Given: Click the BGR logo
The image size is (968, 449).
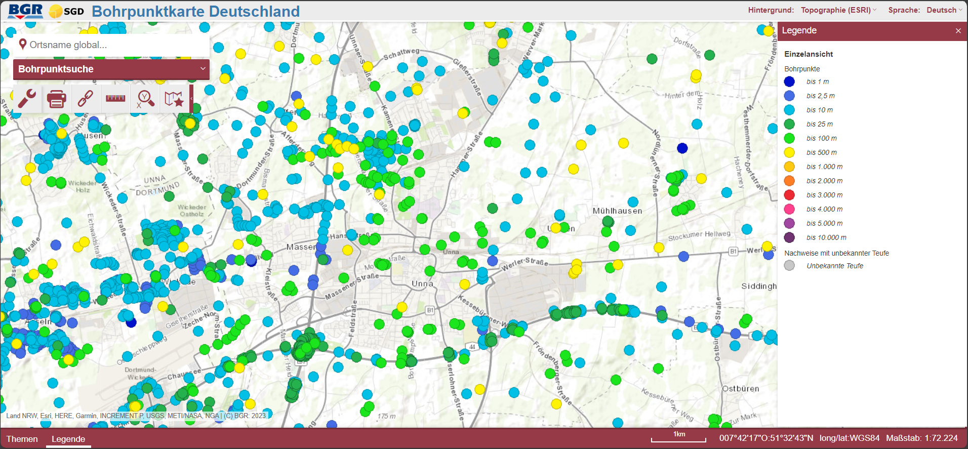Looking at the screenshot, I should (25, 11).
